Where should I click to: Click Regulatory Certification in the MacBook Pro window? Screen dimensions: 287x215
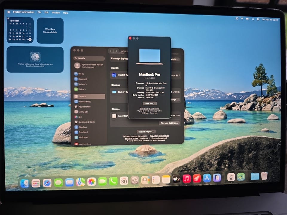(x=149, y=109)
